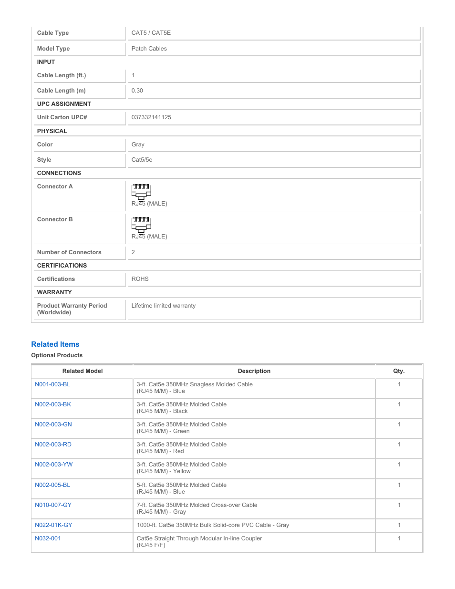Image resolution: width=455 pixels, height=589 pixels.
Task: Open the N002-005-BL related model link
Action: 52,485
